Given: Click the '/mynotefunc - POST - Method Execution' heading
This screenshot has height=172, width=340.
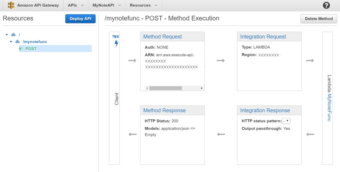Looking at the screenshot, I should pyautogui.click(x=162, y=18).
